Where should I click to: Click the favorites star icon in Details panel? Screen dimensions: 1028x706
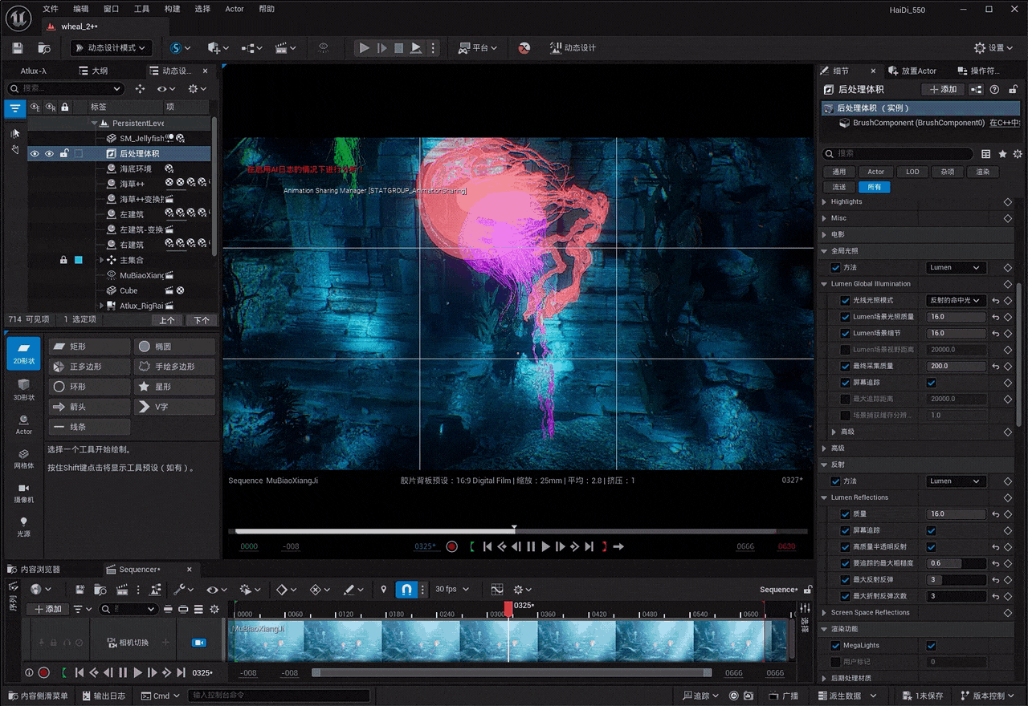[x=1002, y=154]
